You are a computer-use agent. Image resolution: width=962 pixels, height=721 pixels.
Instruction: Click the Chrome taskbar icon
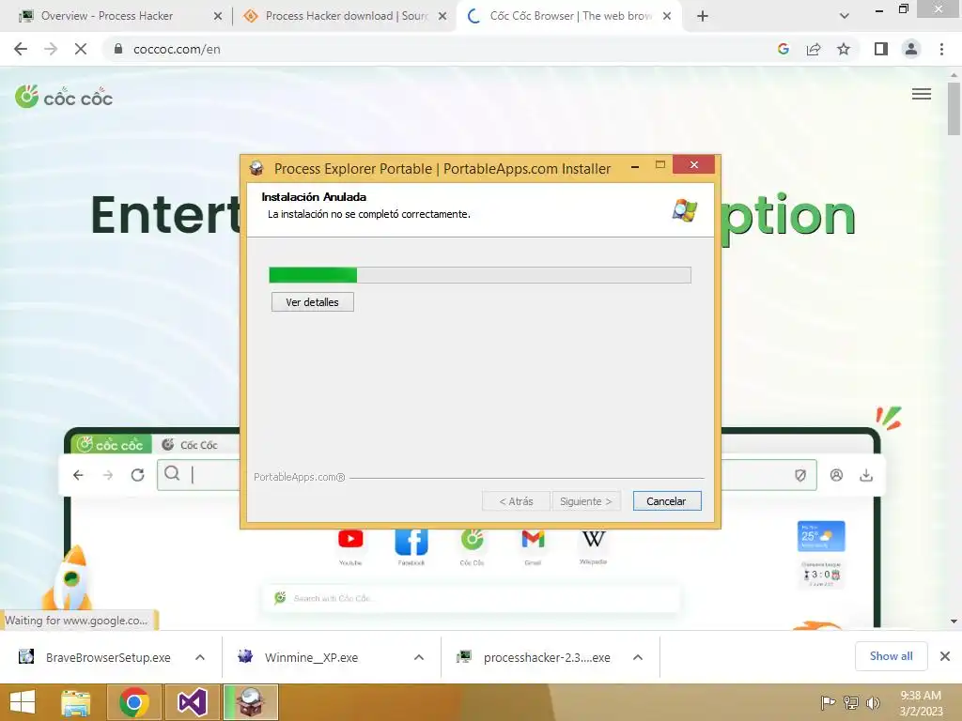(134, 702)
